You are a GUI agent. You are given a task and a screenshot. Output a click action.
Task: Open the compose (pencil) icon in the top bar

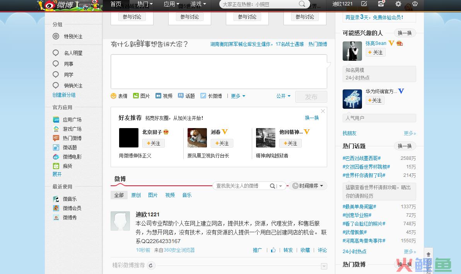364,4
